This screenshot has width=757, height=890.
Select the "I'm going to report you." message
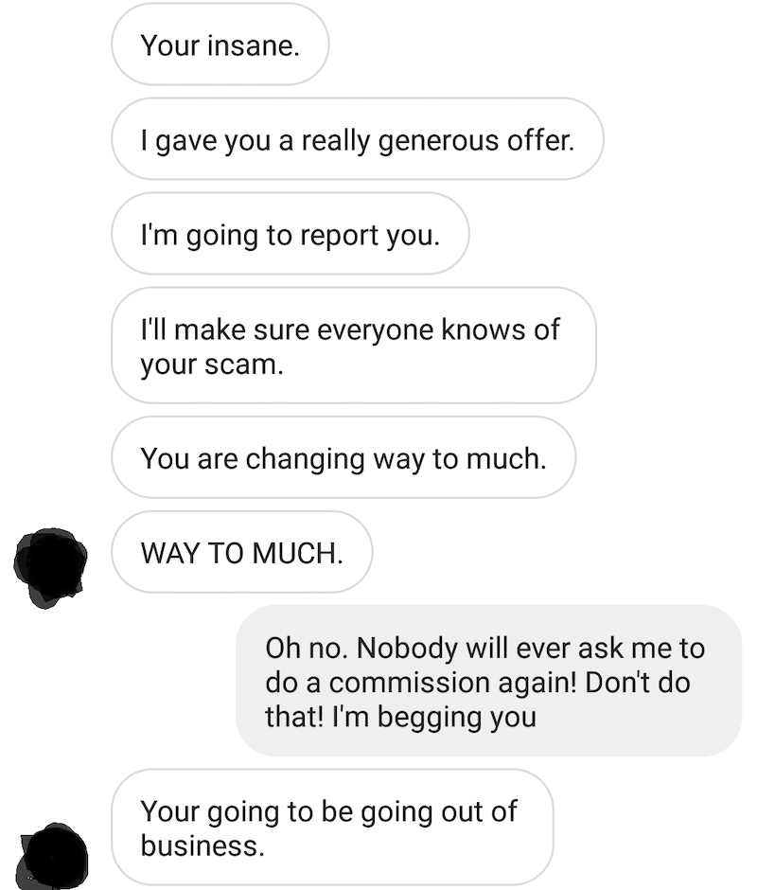pos(290,234)
